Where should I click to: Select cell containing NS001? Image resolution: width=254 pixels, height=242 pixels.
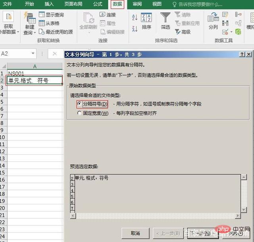click(x=35, y=73)
